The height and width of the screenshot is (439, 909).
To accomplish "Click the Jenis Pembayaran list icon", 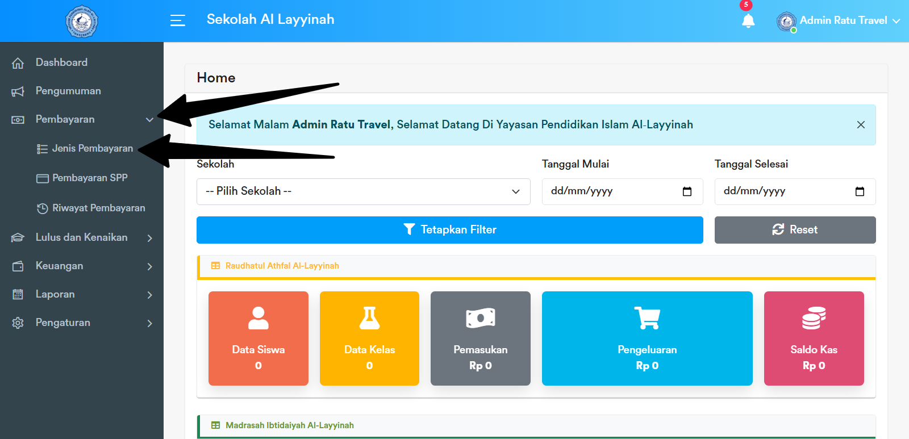I will point(43,149).
